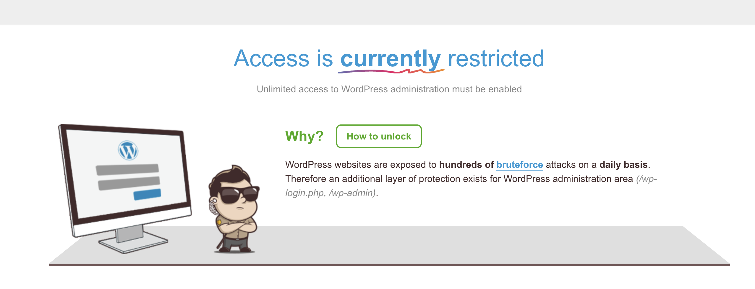The image size is (755, 289).
Task: Click the guard's dark sunglasses
Action: [239, 195]
